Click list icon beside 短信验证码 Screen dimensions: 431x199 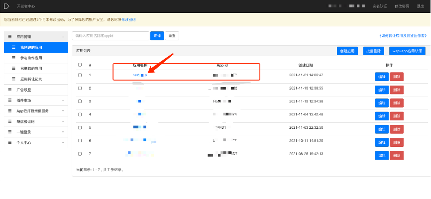point(10,121)
